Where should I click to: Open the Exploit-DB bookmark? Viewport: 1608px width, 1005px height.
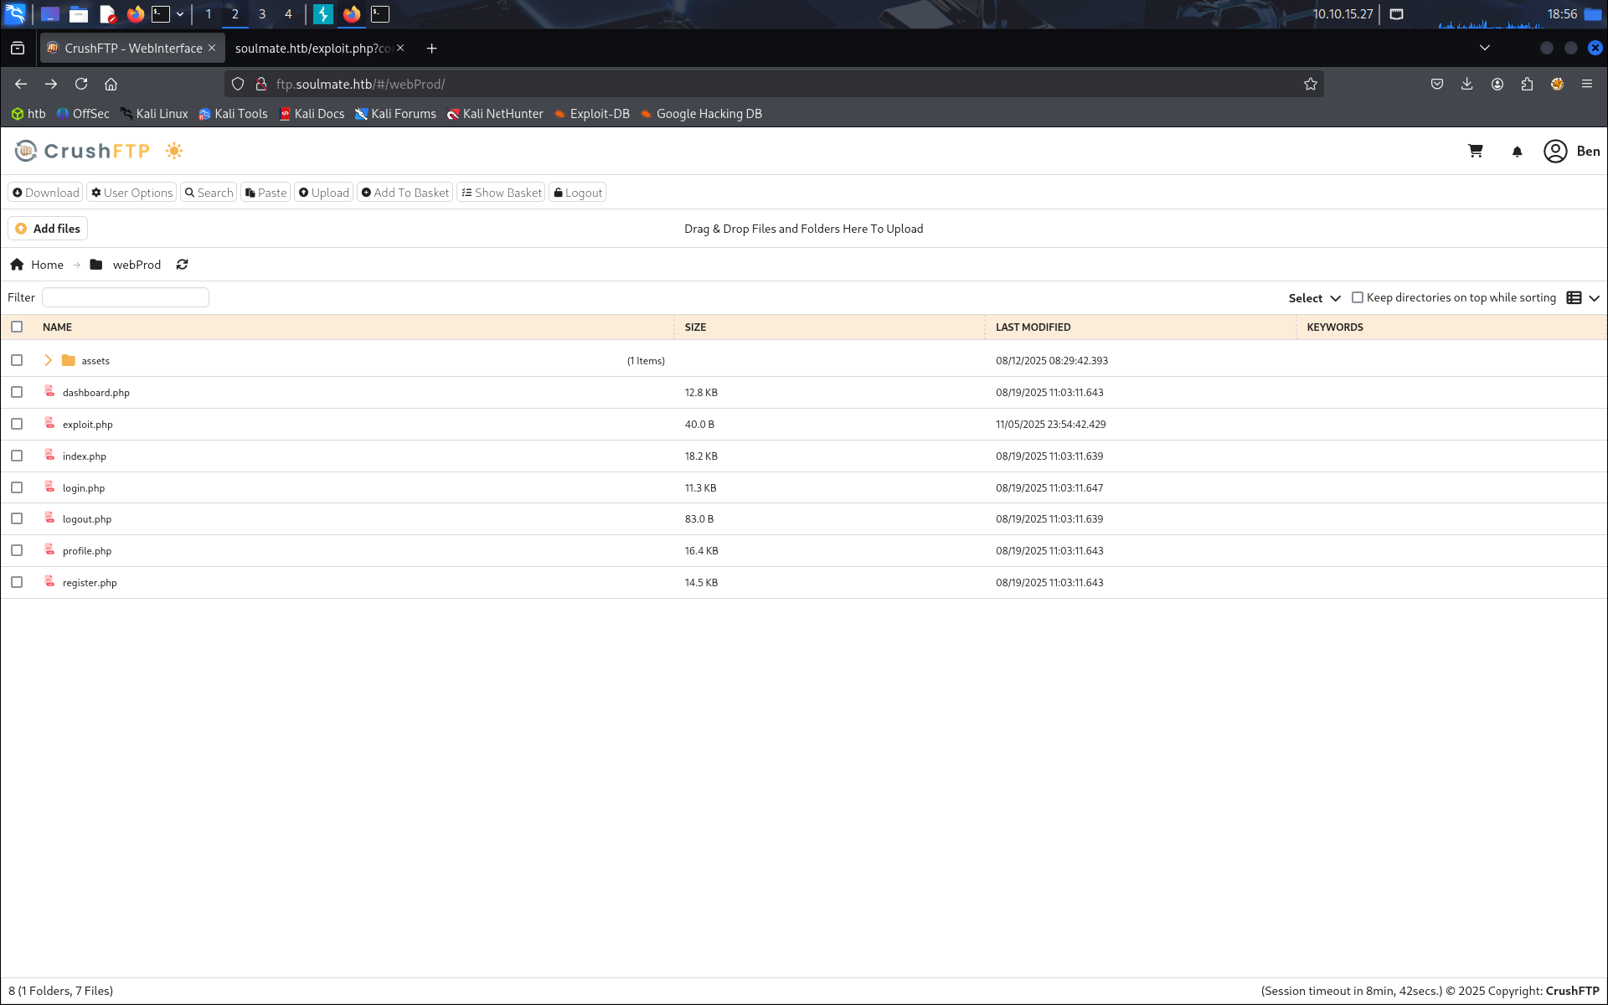coord(591,114)
